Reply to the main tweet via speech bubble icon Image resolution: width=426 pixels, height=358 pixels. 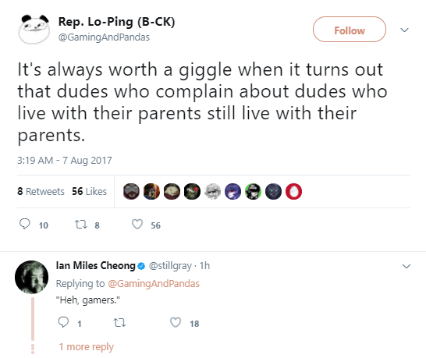tap(25, 225)
